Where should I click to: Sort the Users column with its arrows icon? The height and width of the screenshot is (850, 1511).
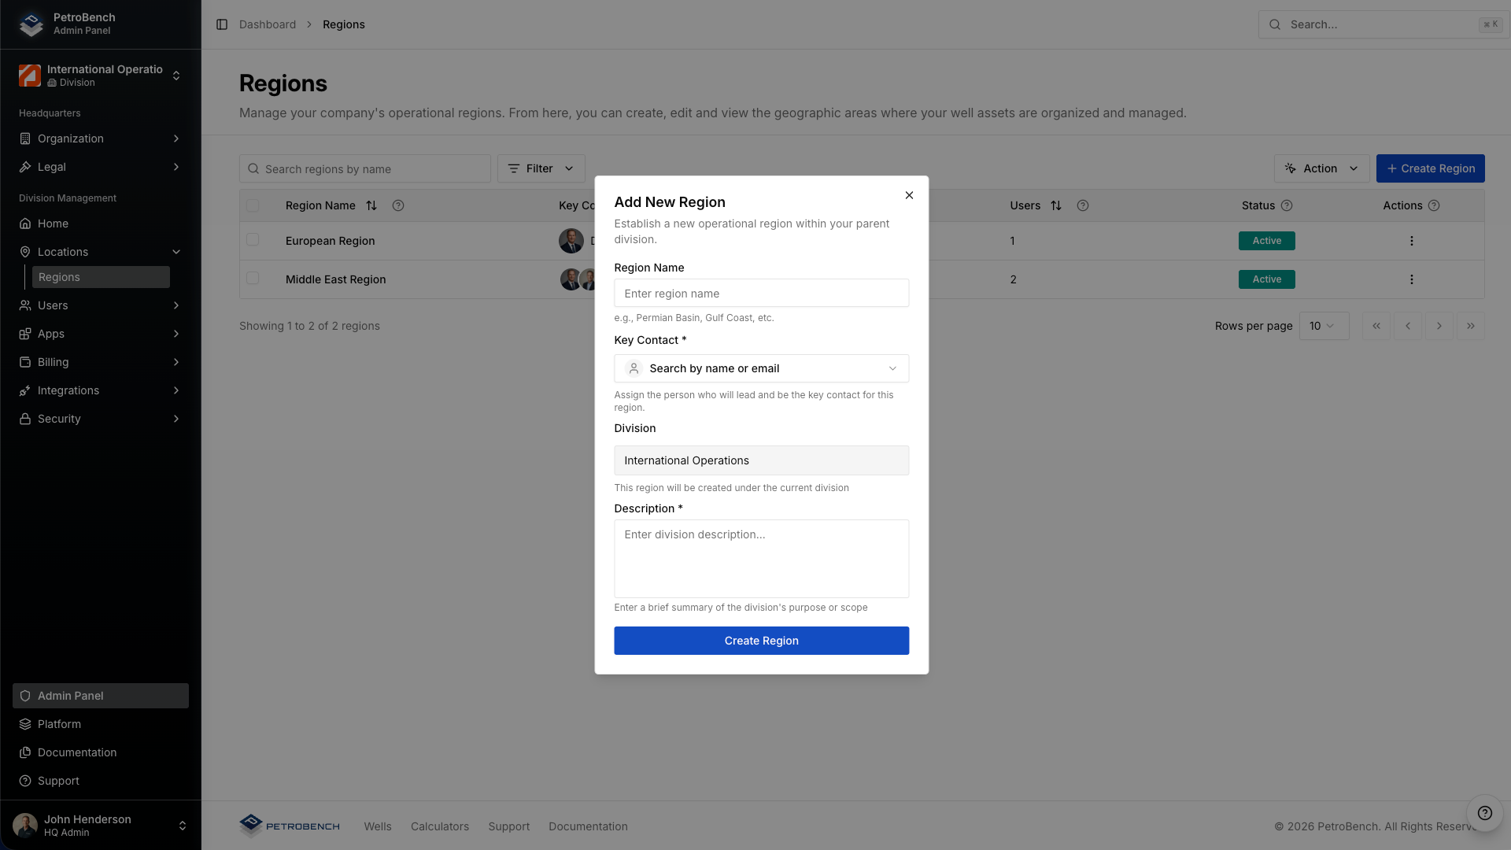tap(1056, 205)
